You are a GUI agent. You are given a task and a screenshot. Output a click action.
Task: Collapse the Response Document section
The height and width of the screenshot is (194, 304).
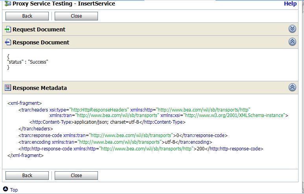click(x=292, y=42)
